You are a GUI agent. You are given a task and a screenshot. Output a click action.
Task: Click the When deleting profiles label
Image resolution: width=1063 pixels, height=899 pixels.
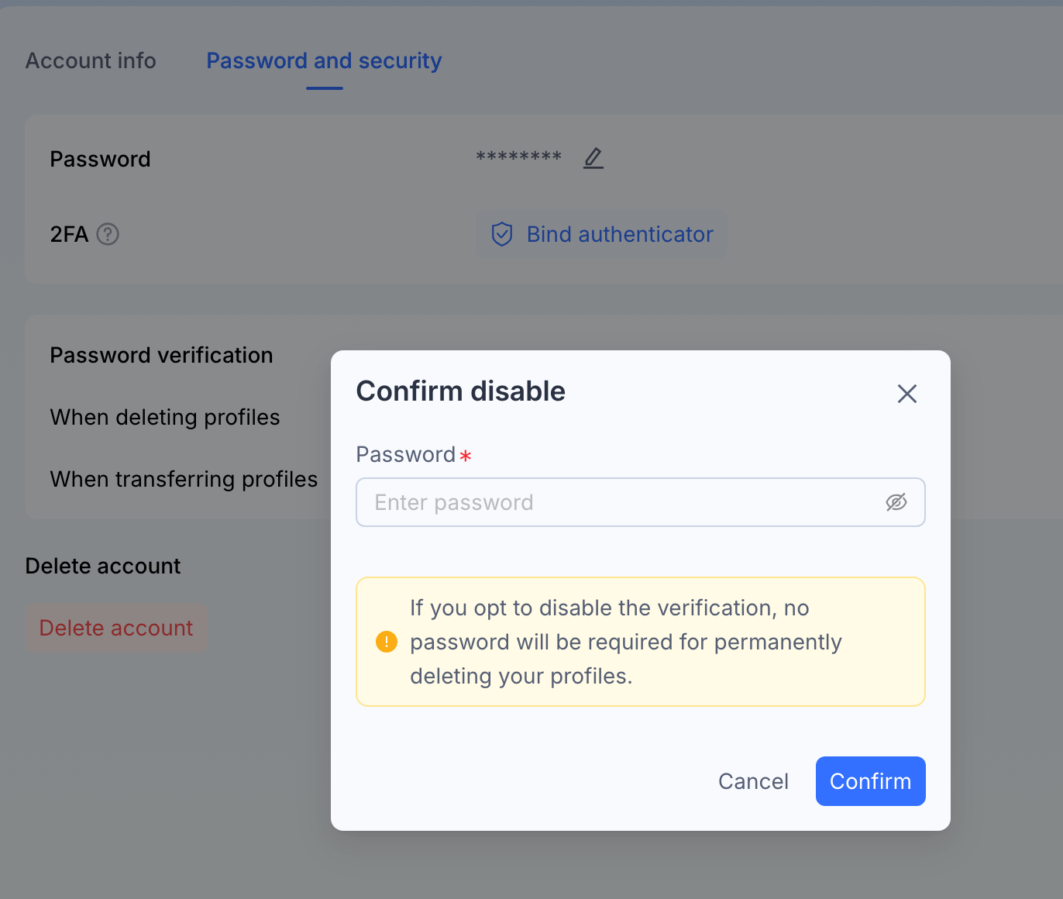165,417
